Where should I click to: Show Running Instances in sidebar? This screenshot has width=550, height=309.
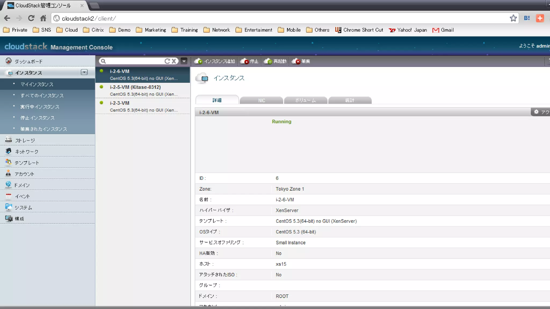[x=40, y=107]
